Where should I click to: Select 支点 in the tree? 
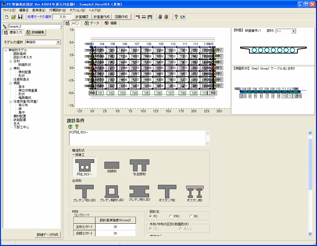[x=17, y=124]
